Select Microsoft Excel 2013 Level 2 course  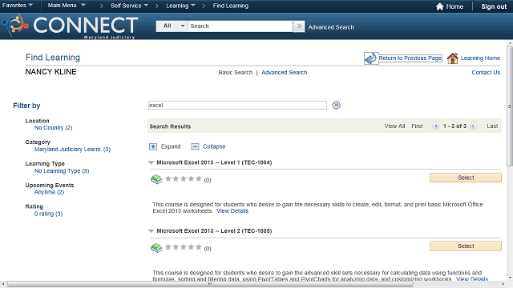[466, 246]
